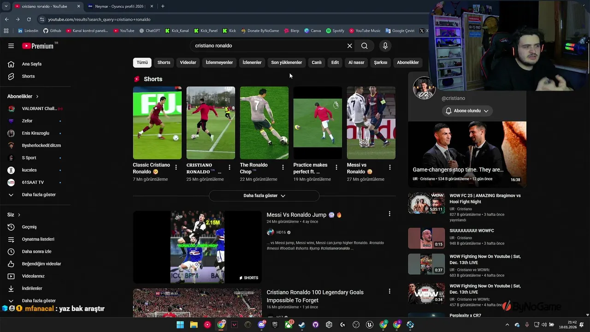Reload the page with refresh icon
This screenshot has width=590, height=332.
tap(29, 19)
